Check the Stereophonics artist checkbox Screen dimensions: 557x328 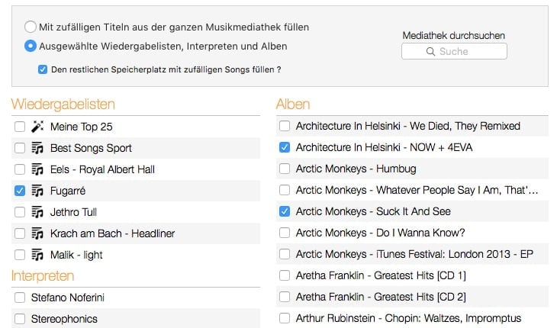20,319
